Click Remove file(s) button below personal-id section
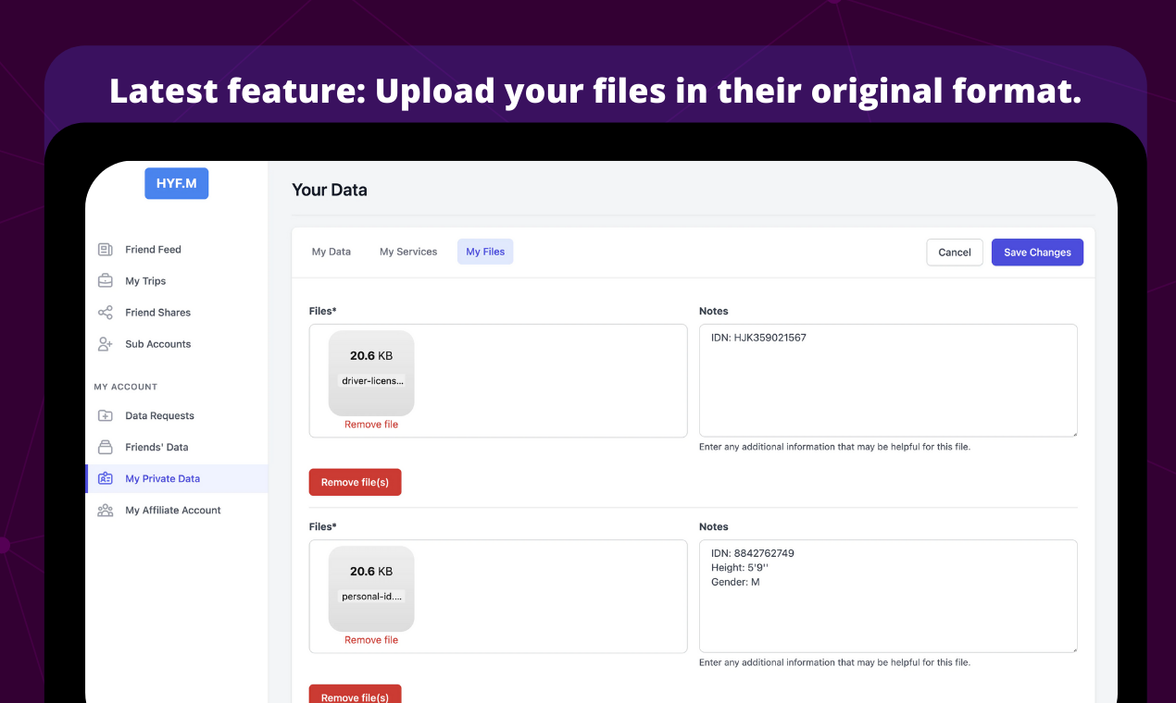 355,695
